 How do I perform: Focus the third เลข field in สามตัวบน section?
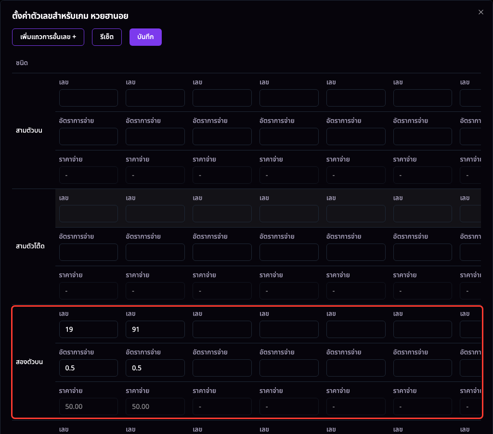[222, 98]
